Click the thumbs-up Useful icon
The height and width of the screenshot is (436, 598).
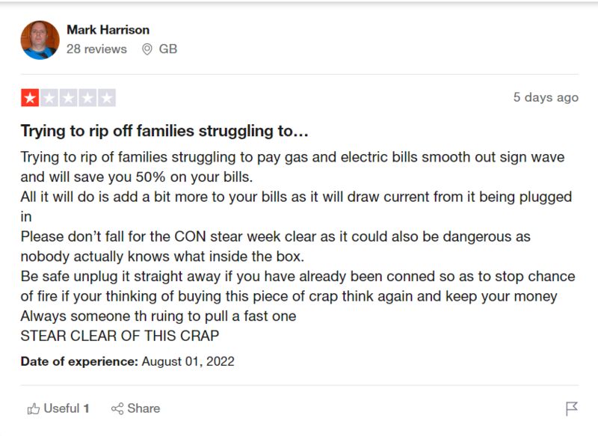click(35, 409)
